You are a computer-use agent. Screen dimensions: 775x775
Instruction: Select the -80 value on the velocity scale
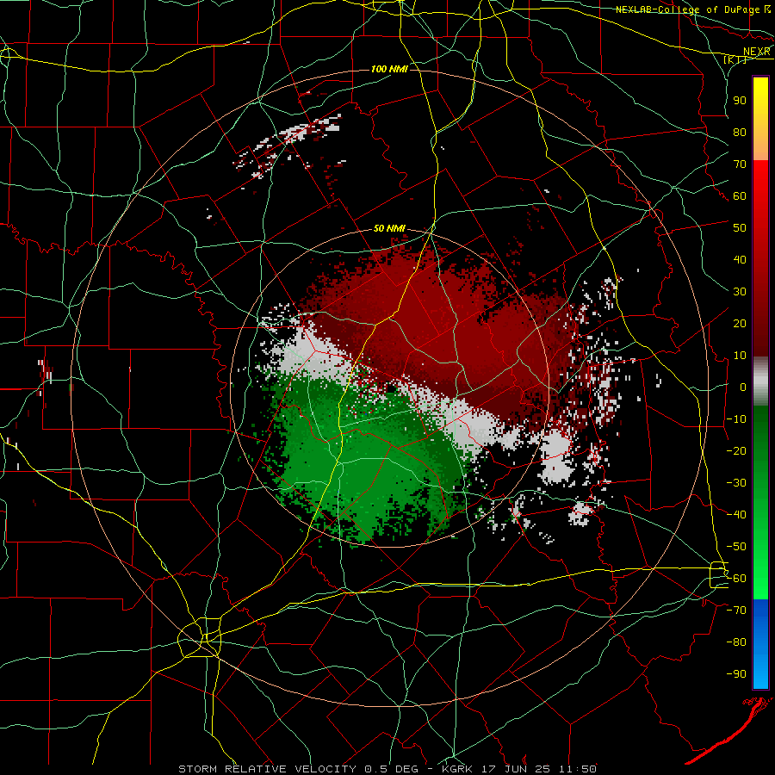coord(736,642)
